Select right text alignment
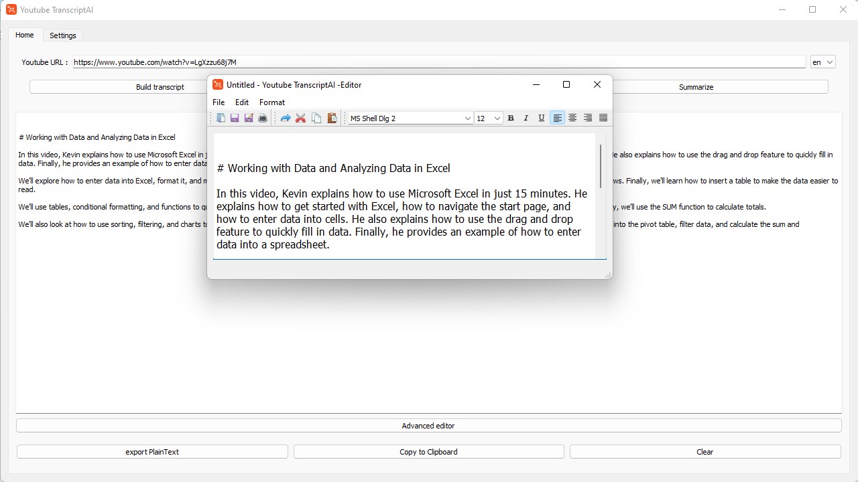The height and width of the screenshot is (482, 858). point(588,118)
